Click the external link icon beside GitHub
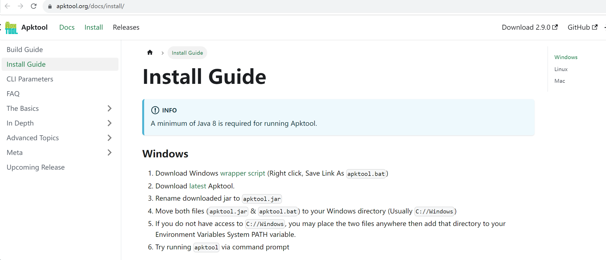 coord(595,27)
